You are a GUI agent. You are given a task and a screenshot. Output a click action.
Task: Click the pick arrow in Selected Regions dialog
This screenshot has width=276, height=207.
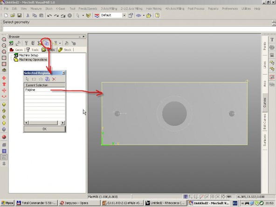point(28,79)
